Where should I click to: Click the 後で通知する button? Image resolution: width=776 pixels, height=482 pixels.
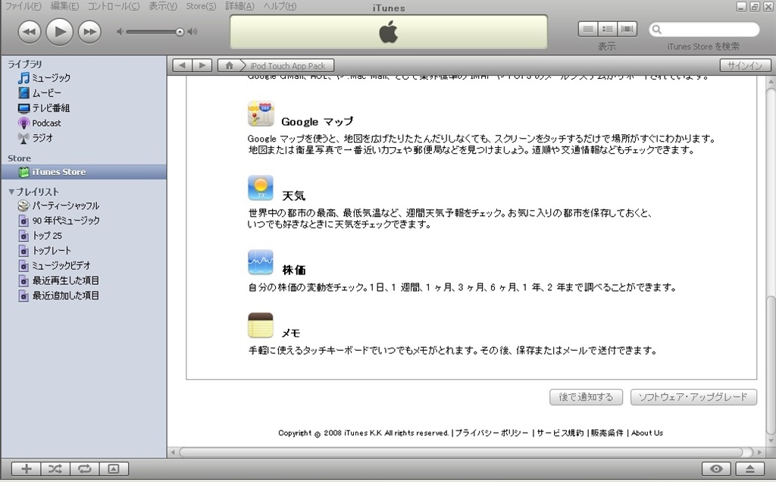(x=586, y=397)
